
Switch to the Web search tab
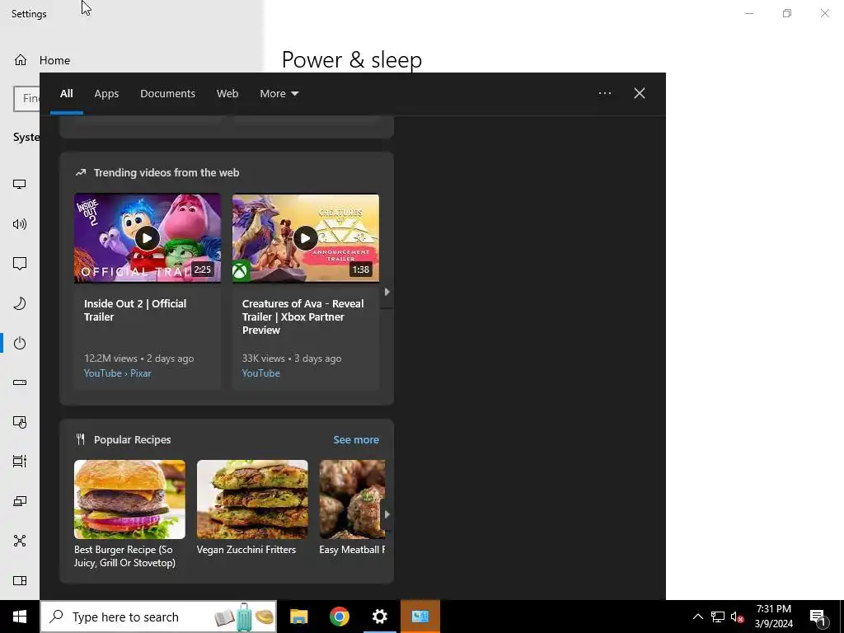point(227,94)
